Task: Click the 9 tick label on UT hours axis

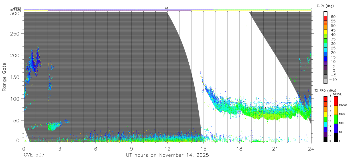Action: click(x=131, y=149)
